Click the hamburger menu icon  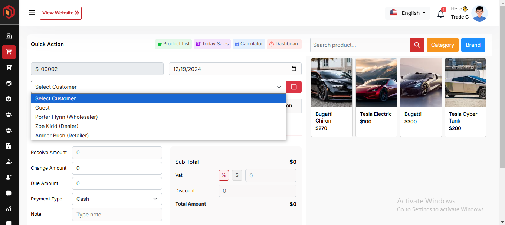[32, 13]
